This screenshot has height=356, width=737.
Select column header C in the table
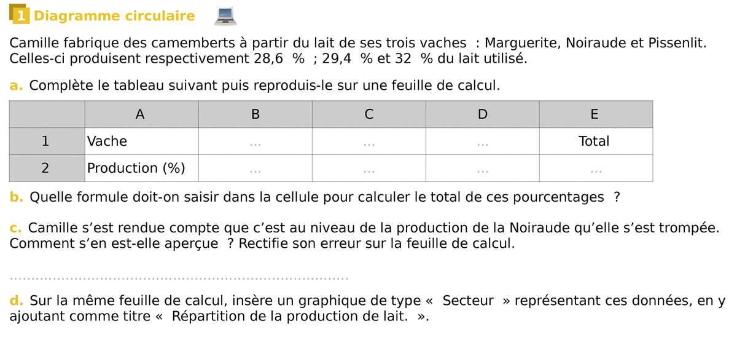(x=368, y=114)
